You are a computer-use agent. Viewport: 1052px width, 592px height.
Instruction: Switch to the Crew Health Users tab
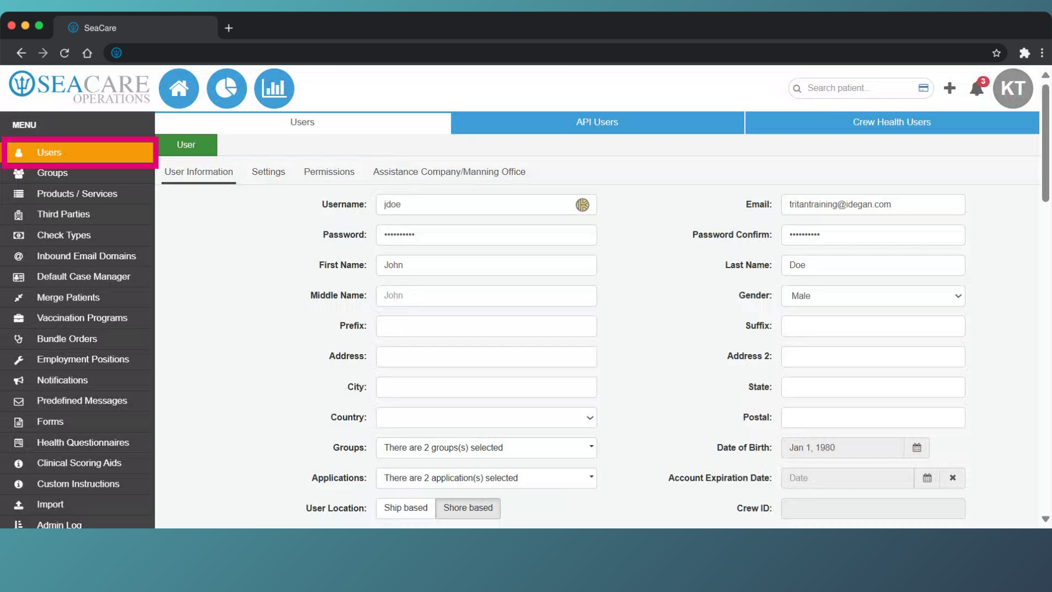[891, 122]
